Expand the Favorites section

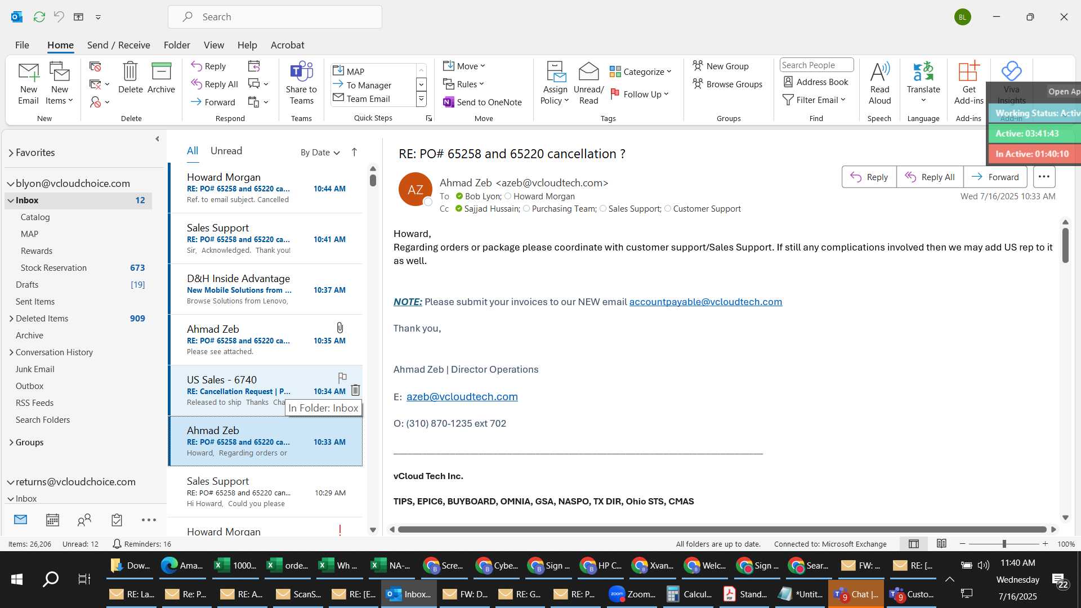11,153
